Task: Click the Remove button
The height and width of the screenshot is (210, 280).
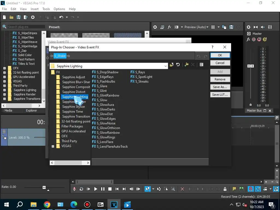Action: point(220,79)
